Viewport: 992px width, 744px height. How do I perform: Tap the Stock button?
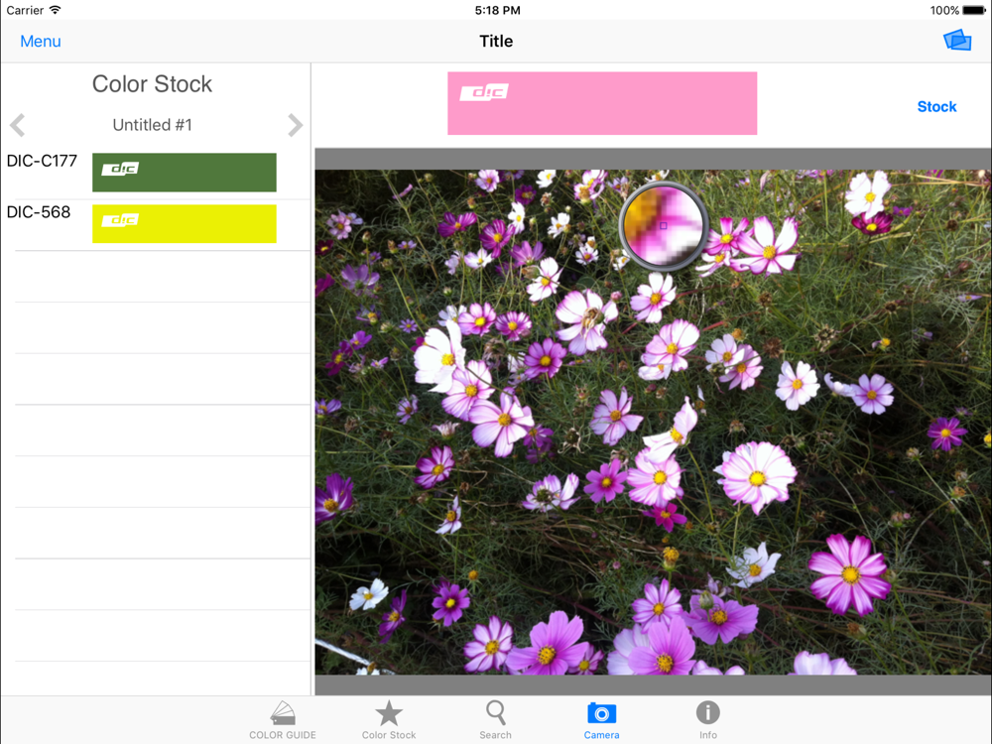coord(936,106)
